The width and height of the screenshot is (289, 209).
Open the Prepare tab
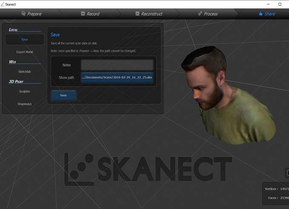31,14
